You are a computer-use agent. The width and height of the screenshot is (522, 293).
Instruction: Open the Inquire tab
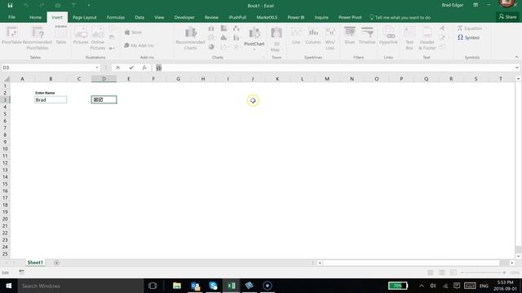pos(321,17)
